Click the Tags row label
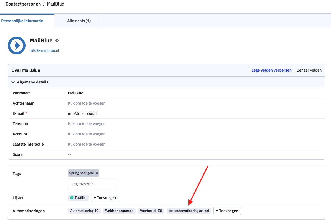The image size is (331, 223). tap(17, 174)
